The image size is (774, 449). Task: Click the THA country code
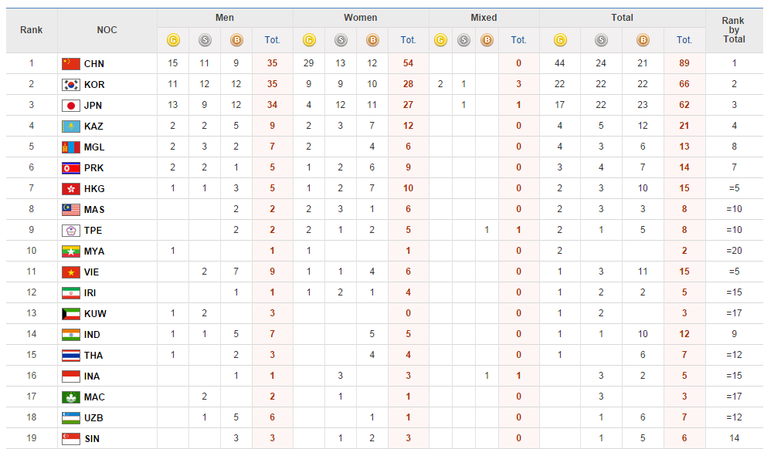[x=93, y=356]
